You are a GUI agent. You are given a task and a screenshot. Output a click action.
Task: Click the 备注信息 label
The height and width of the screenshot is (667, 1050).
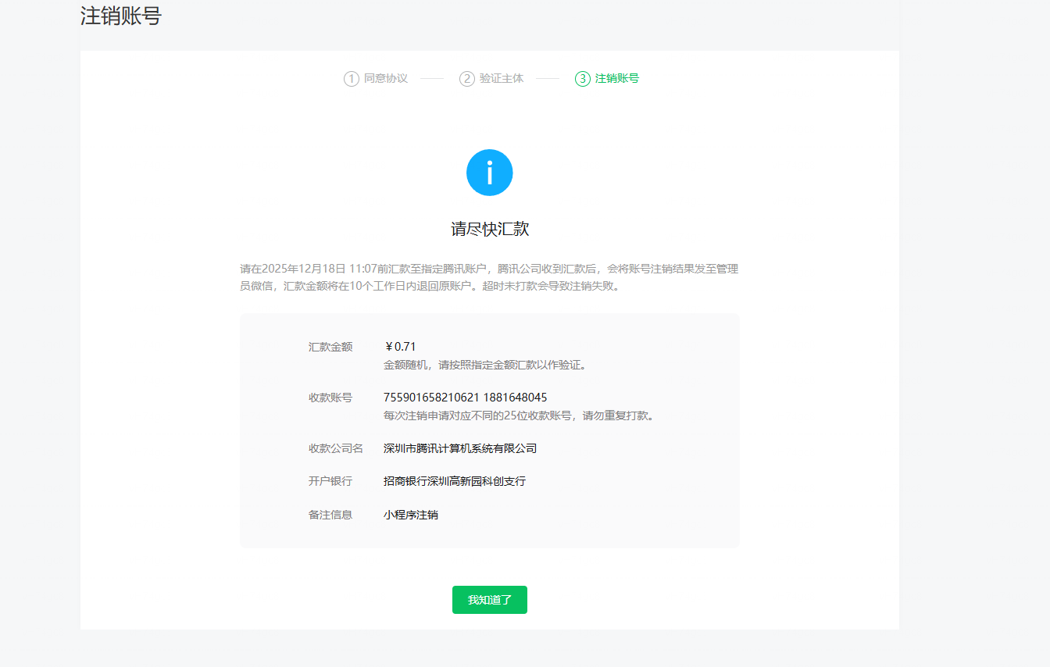point(330,515)
